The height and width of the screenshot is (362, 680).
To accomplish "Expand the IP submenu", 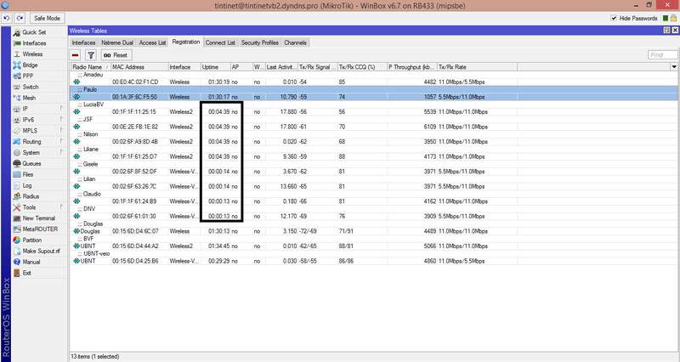I will pos(61,109).
